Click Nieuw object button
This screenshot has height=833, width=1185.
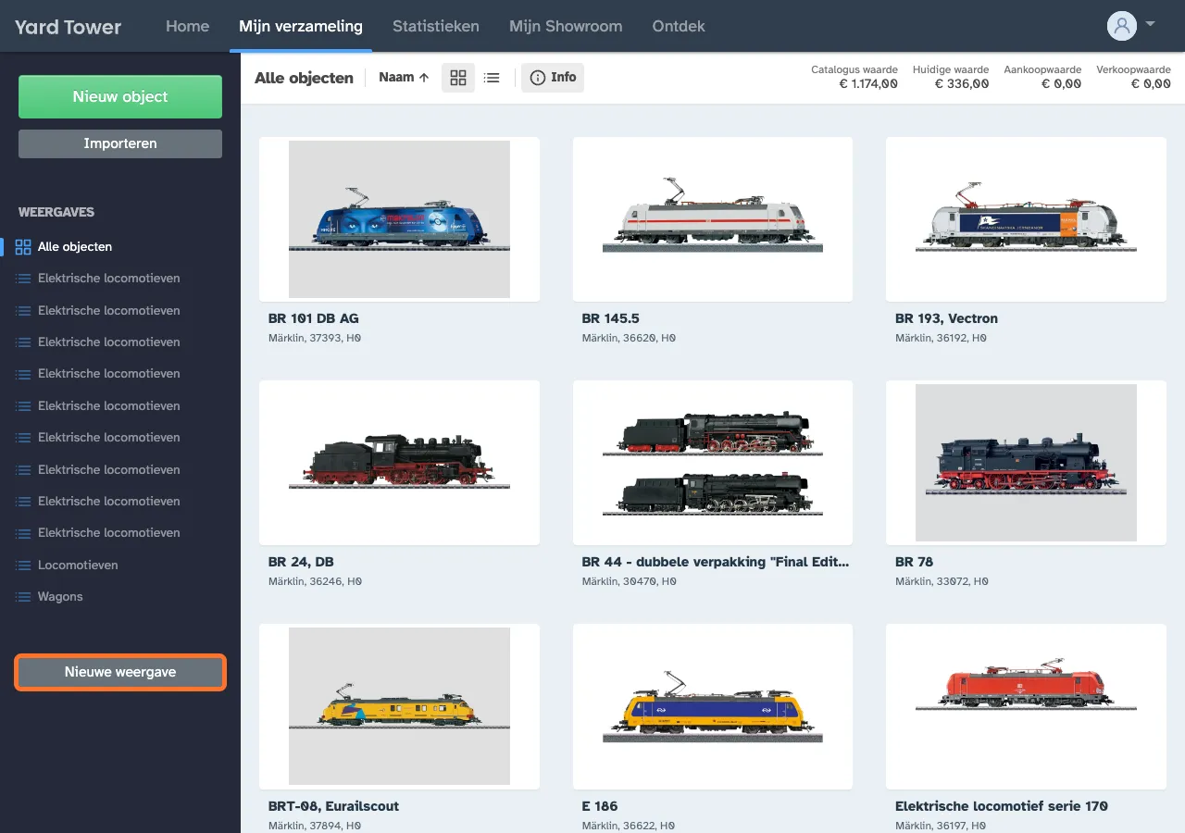click(x=120, y=96)
